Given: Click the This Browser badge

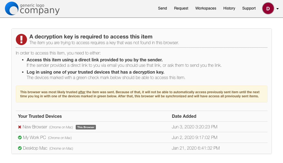Looking at the screenshot, I should pos(86,127).
